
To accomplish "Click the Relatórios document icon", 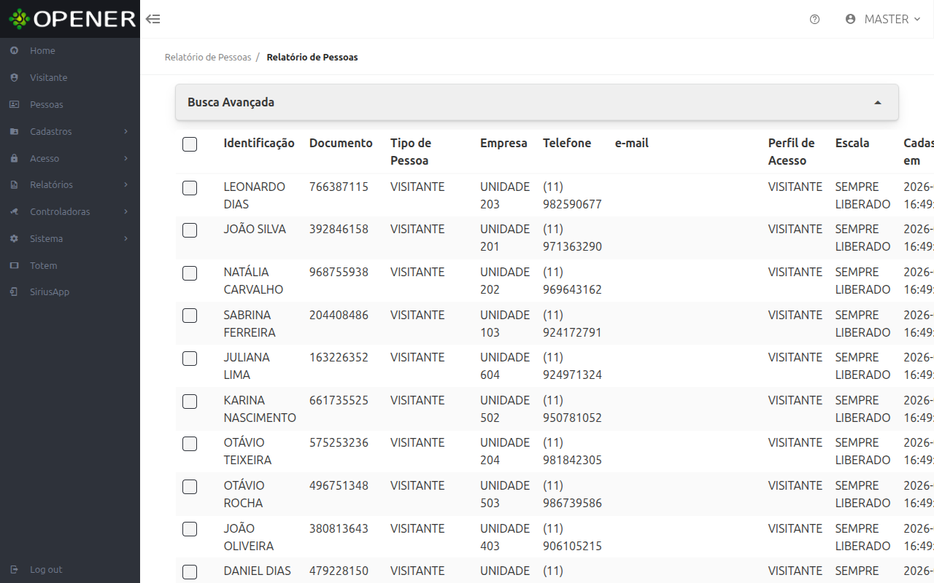I will coord(14,185).
